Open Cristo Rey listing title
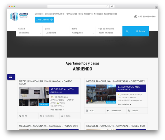The width and height of the screenshot is (165, 140). pos(115,81)
